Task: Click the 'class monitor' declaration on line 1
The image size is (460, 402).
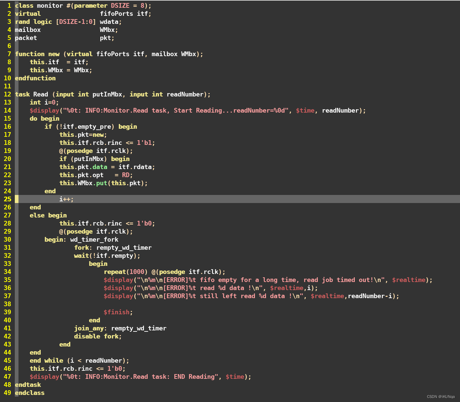Action: pyautogui.click(x=39, y=6)
